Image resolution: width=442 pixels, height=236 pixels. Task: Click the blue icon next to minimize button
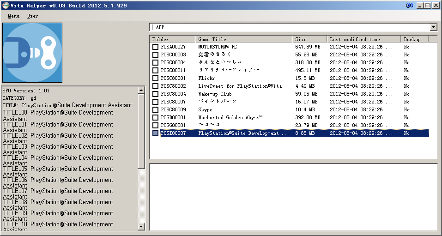(x=410, y=5)
